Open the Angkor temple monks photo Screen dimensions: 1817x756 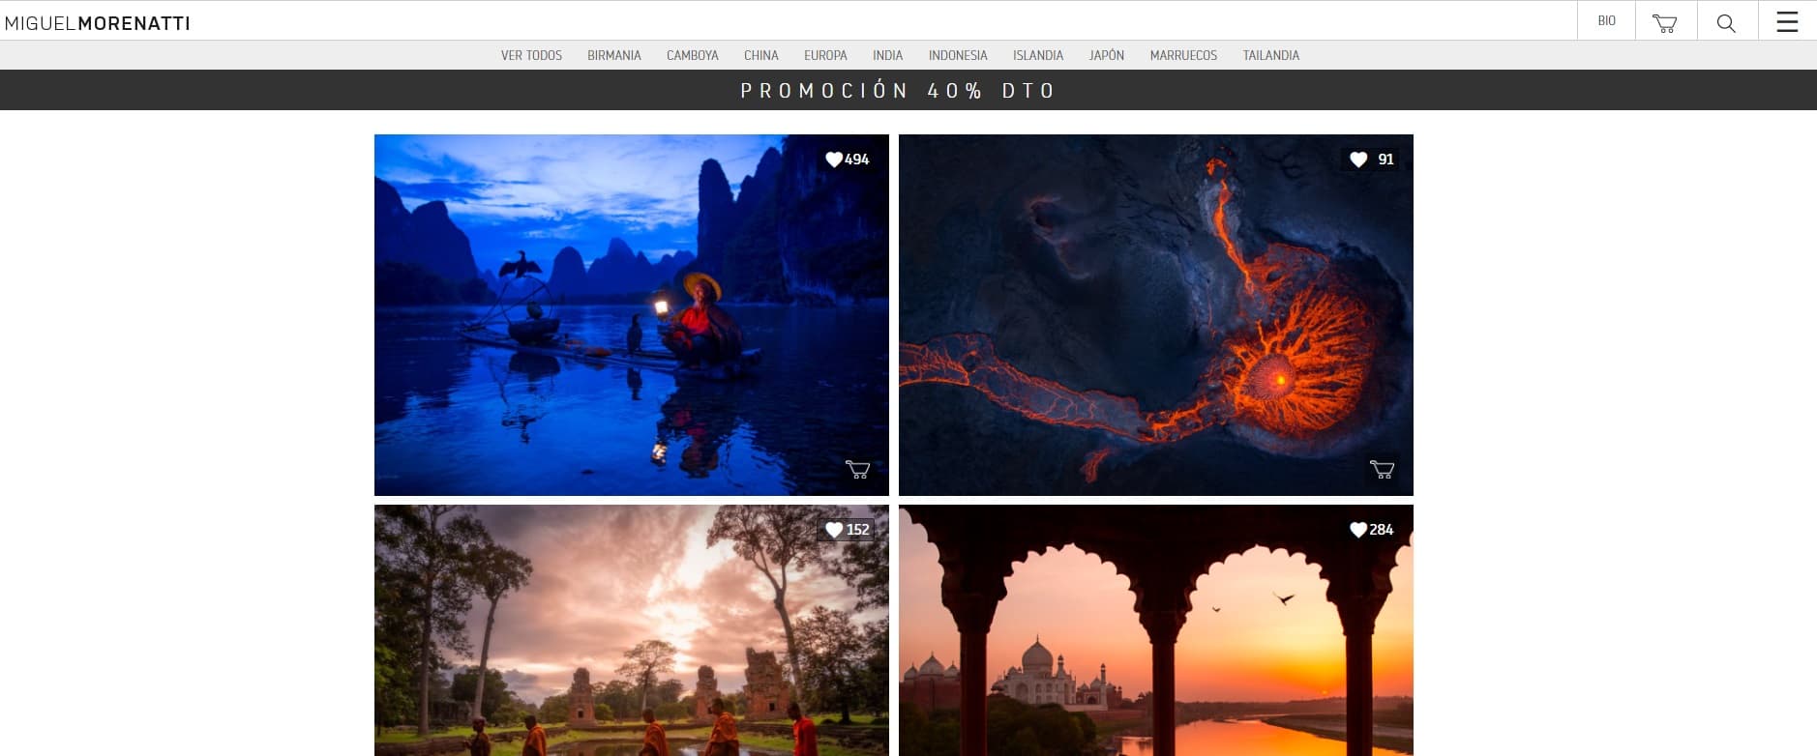coord(632,630)
